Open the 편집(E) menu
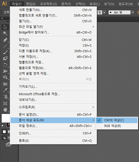Image resolution: width=139 pixels, height=162 pixels. click(x=31, y=4)
